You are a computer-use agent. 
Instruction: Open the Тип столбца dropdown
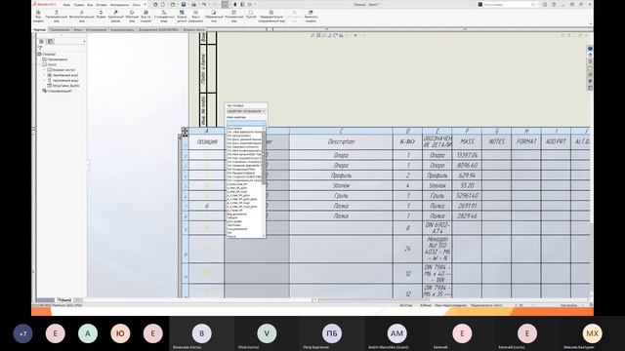click(246, 111)
